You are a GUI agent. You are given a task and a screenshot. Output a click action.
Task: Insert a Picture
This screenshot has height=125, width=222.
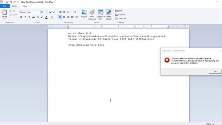(x=84, y=14)
